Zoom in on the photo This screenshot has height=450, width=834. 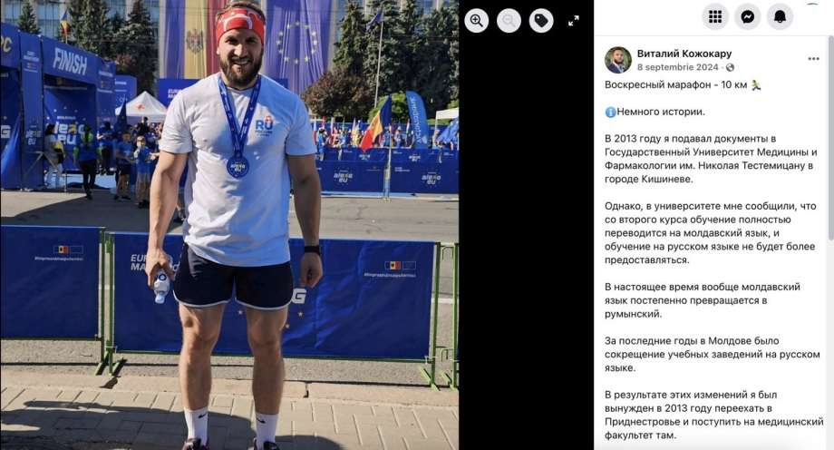[476, 21]
